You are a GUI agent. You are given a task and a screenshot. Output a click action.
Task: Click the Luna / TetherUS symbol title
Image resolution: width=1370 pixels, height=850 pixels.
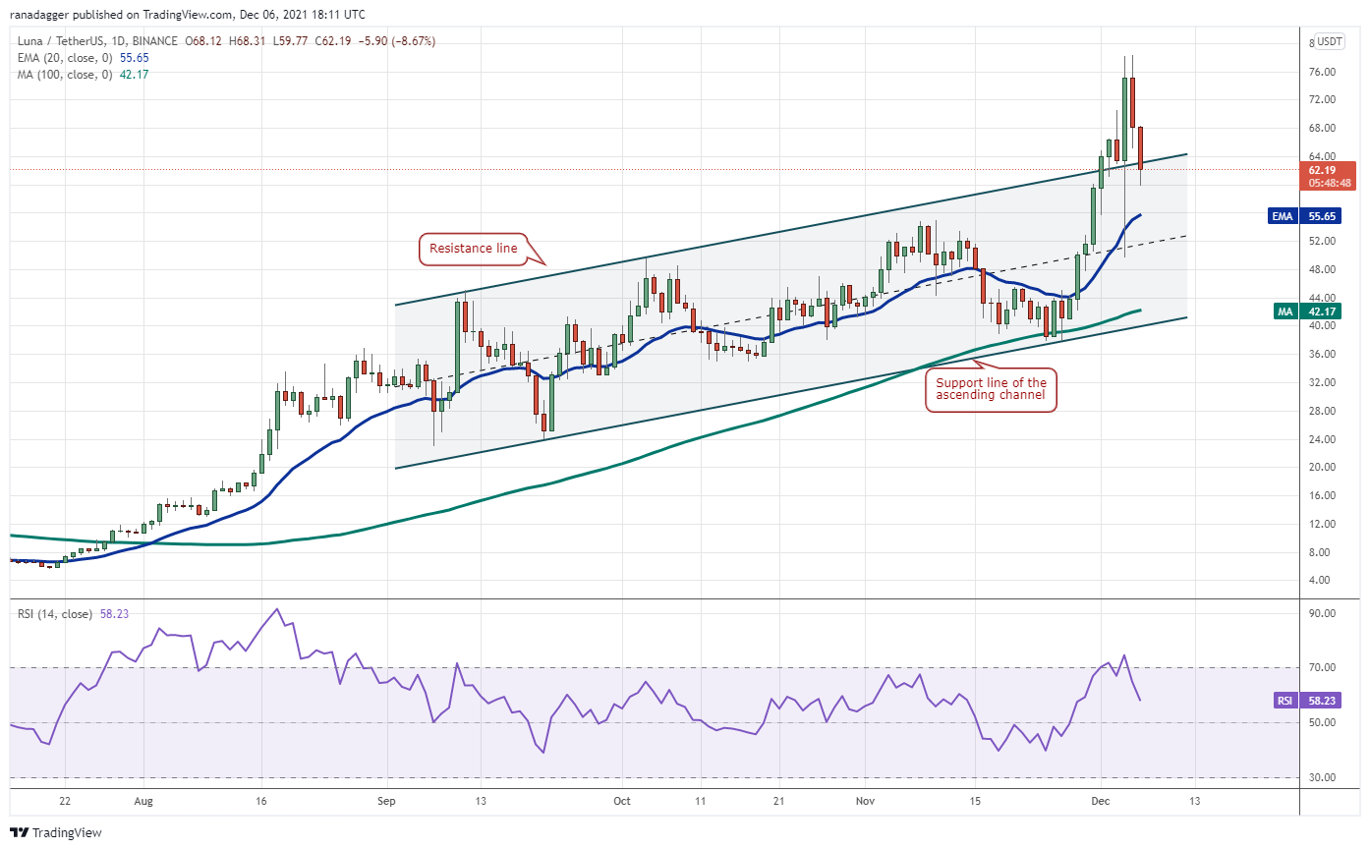66,41
